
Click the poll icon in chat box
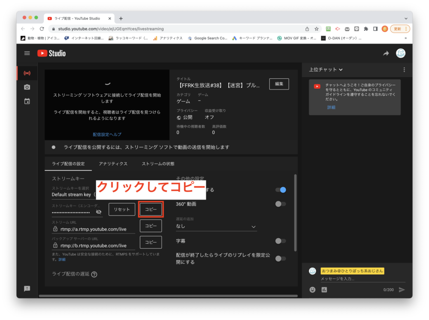[x=324, y=290]
